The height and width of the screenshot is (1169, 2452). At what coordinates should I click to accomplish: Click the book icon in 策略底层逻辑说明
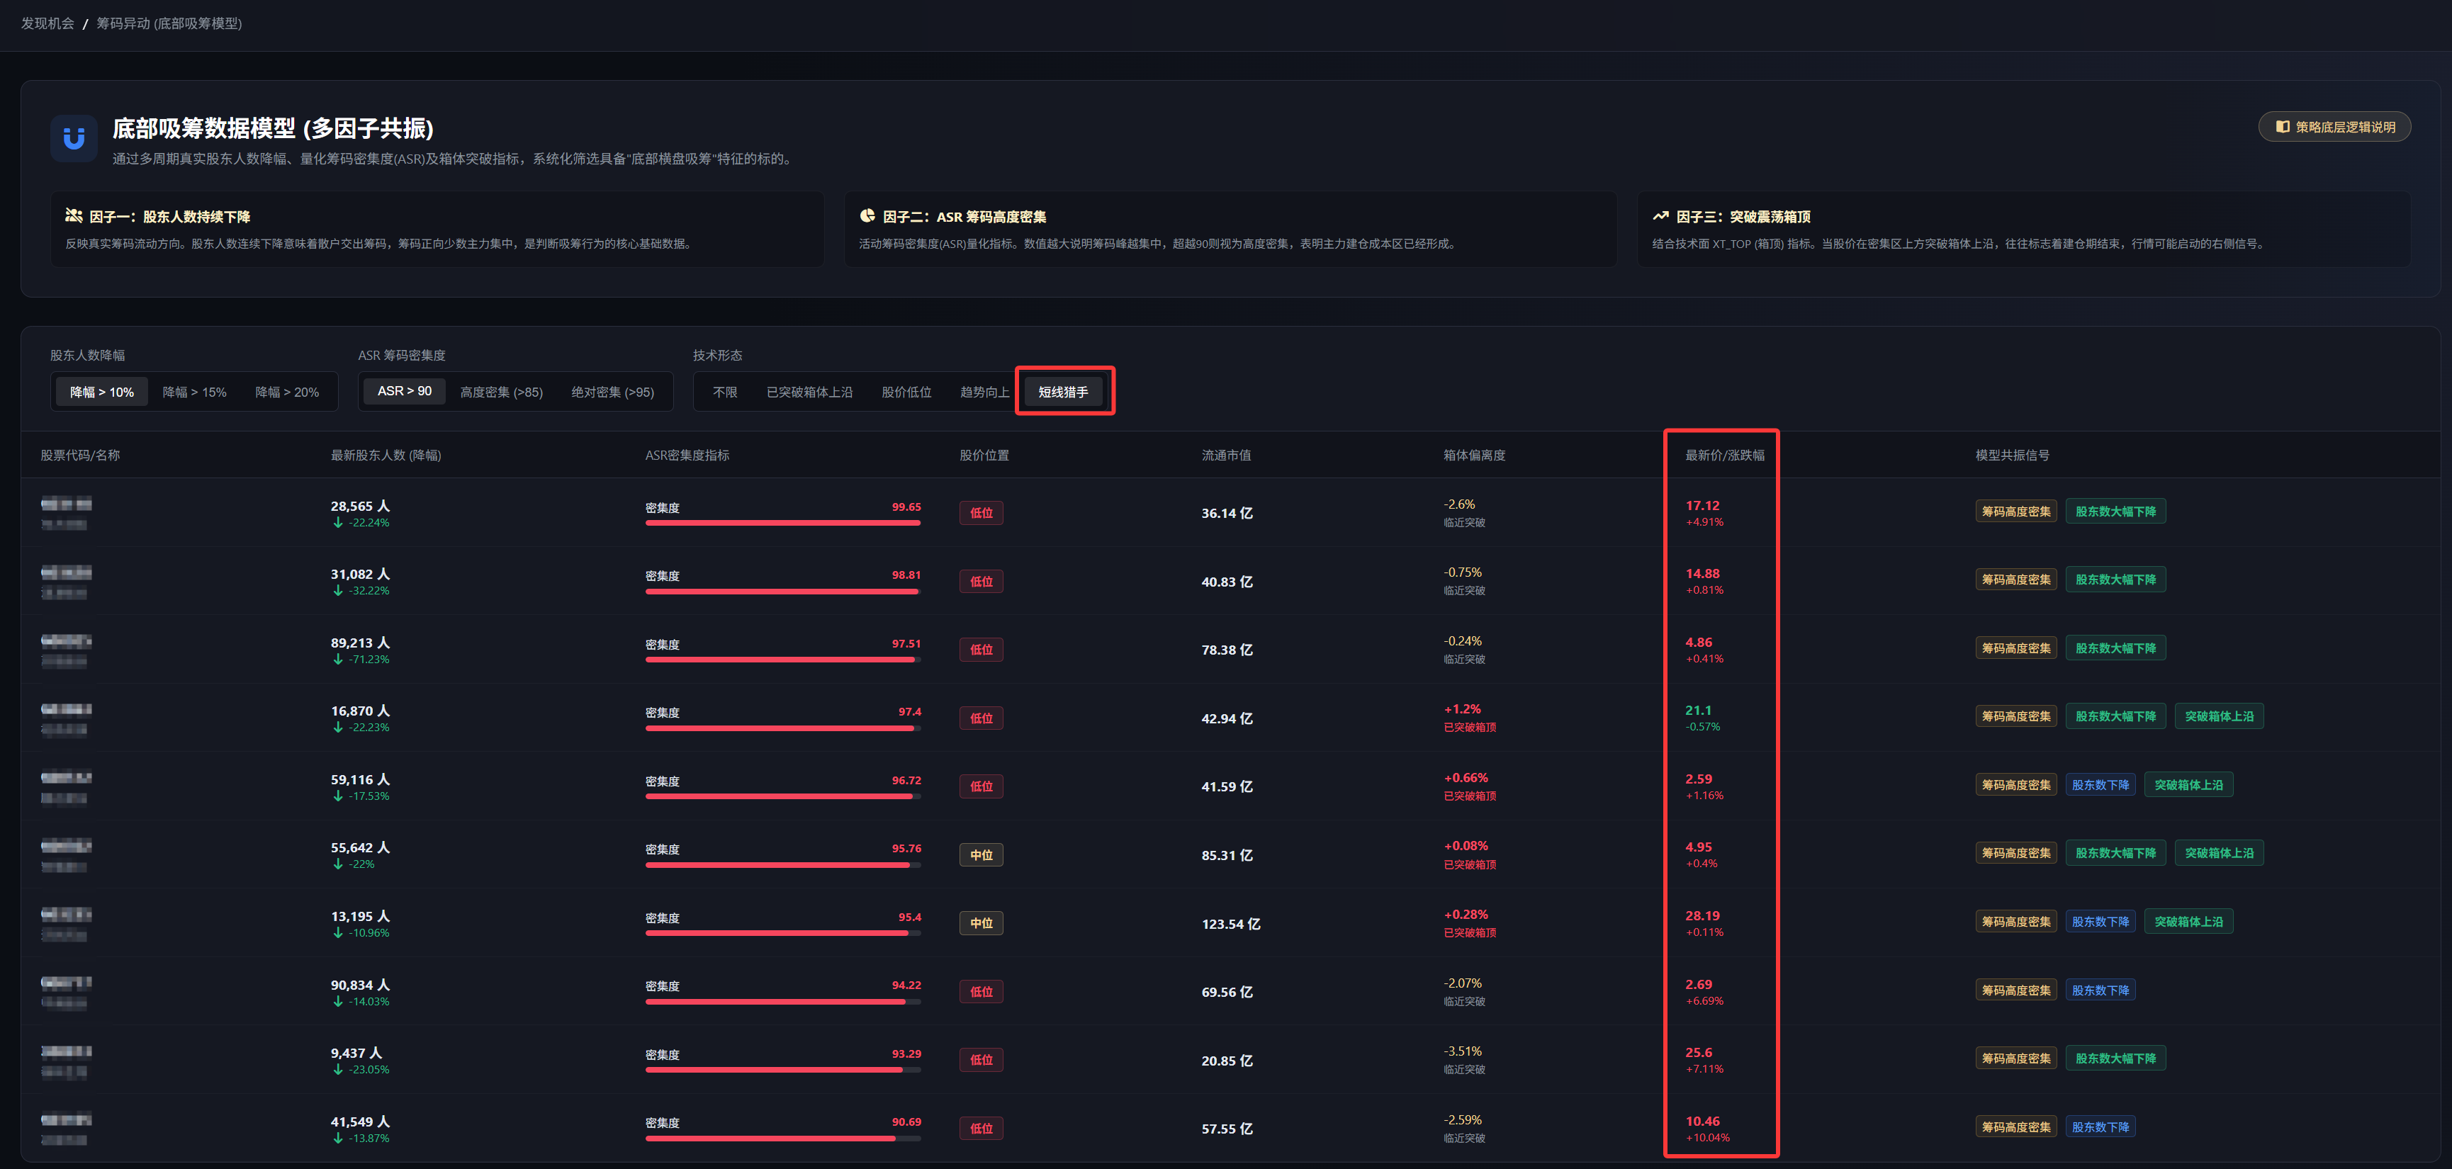[2283, 127]
